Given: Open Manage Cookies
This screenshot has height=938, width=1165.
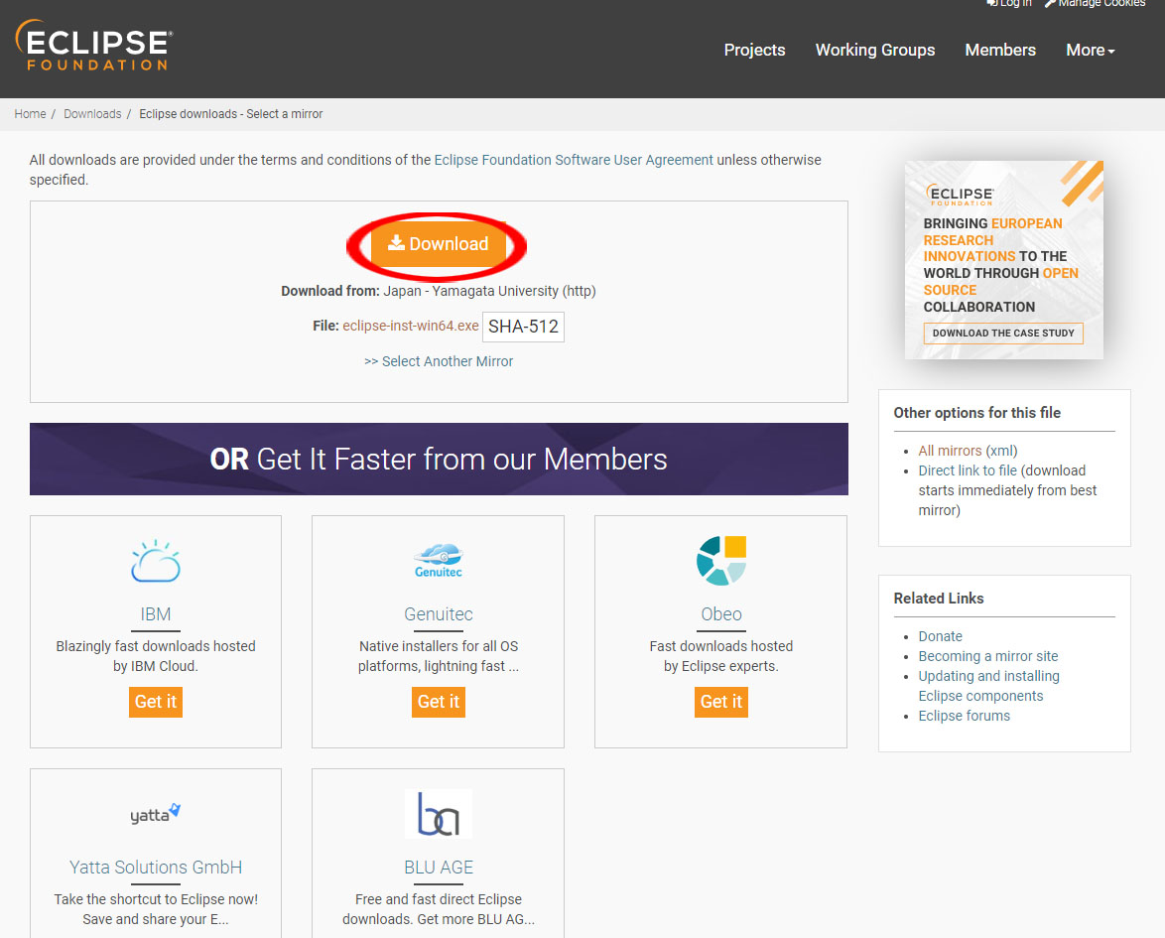Looking at the screenshot, I should pyautogui.click(x=1096, y=4).
